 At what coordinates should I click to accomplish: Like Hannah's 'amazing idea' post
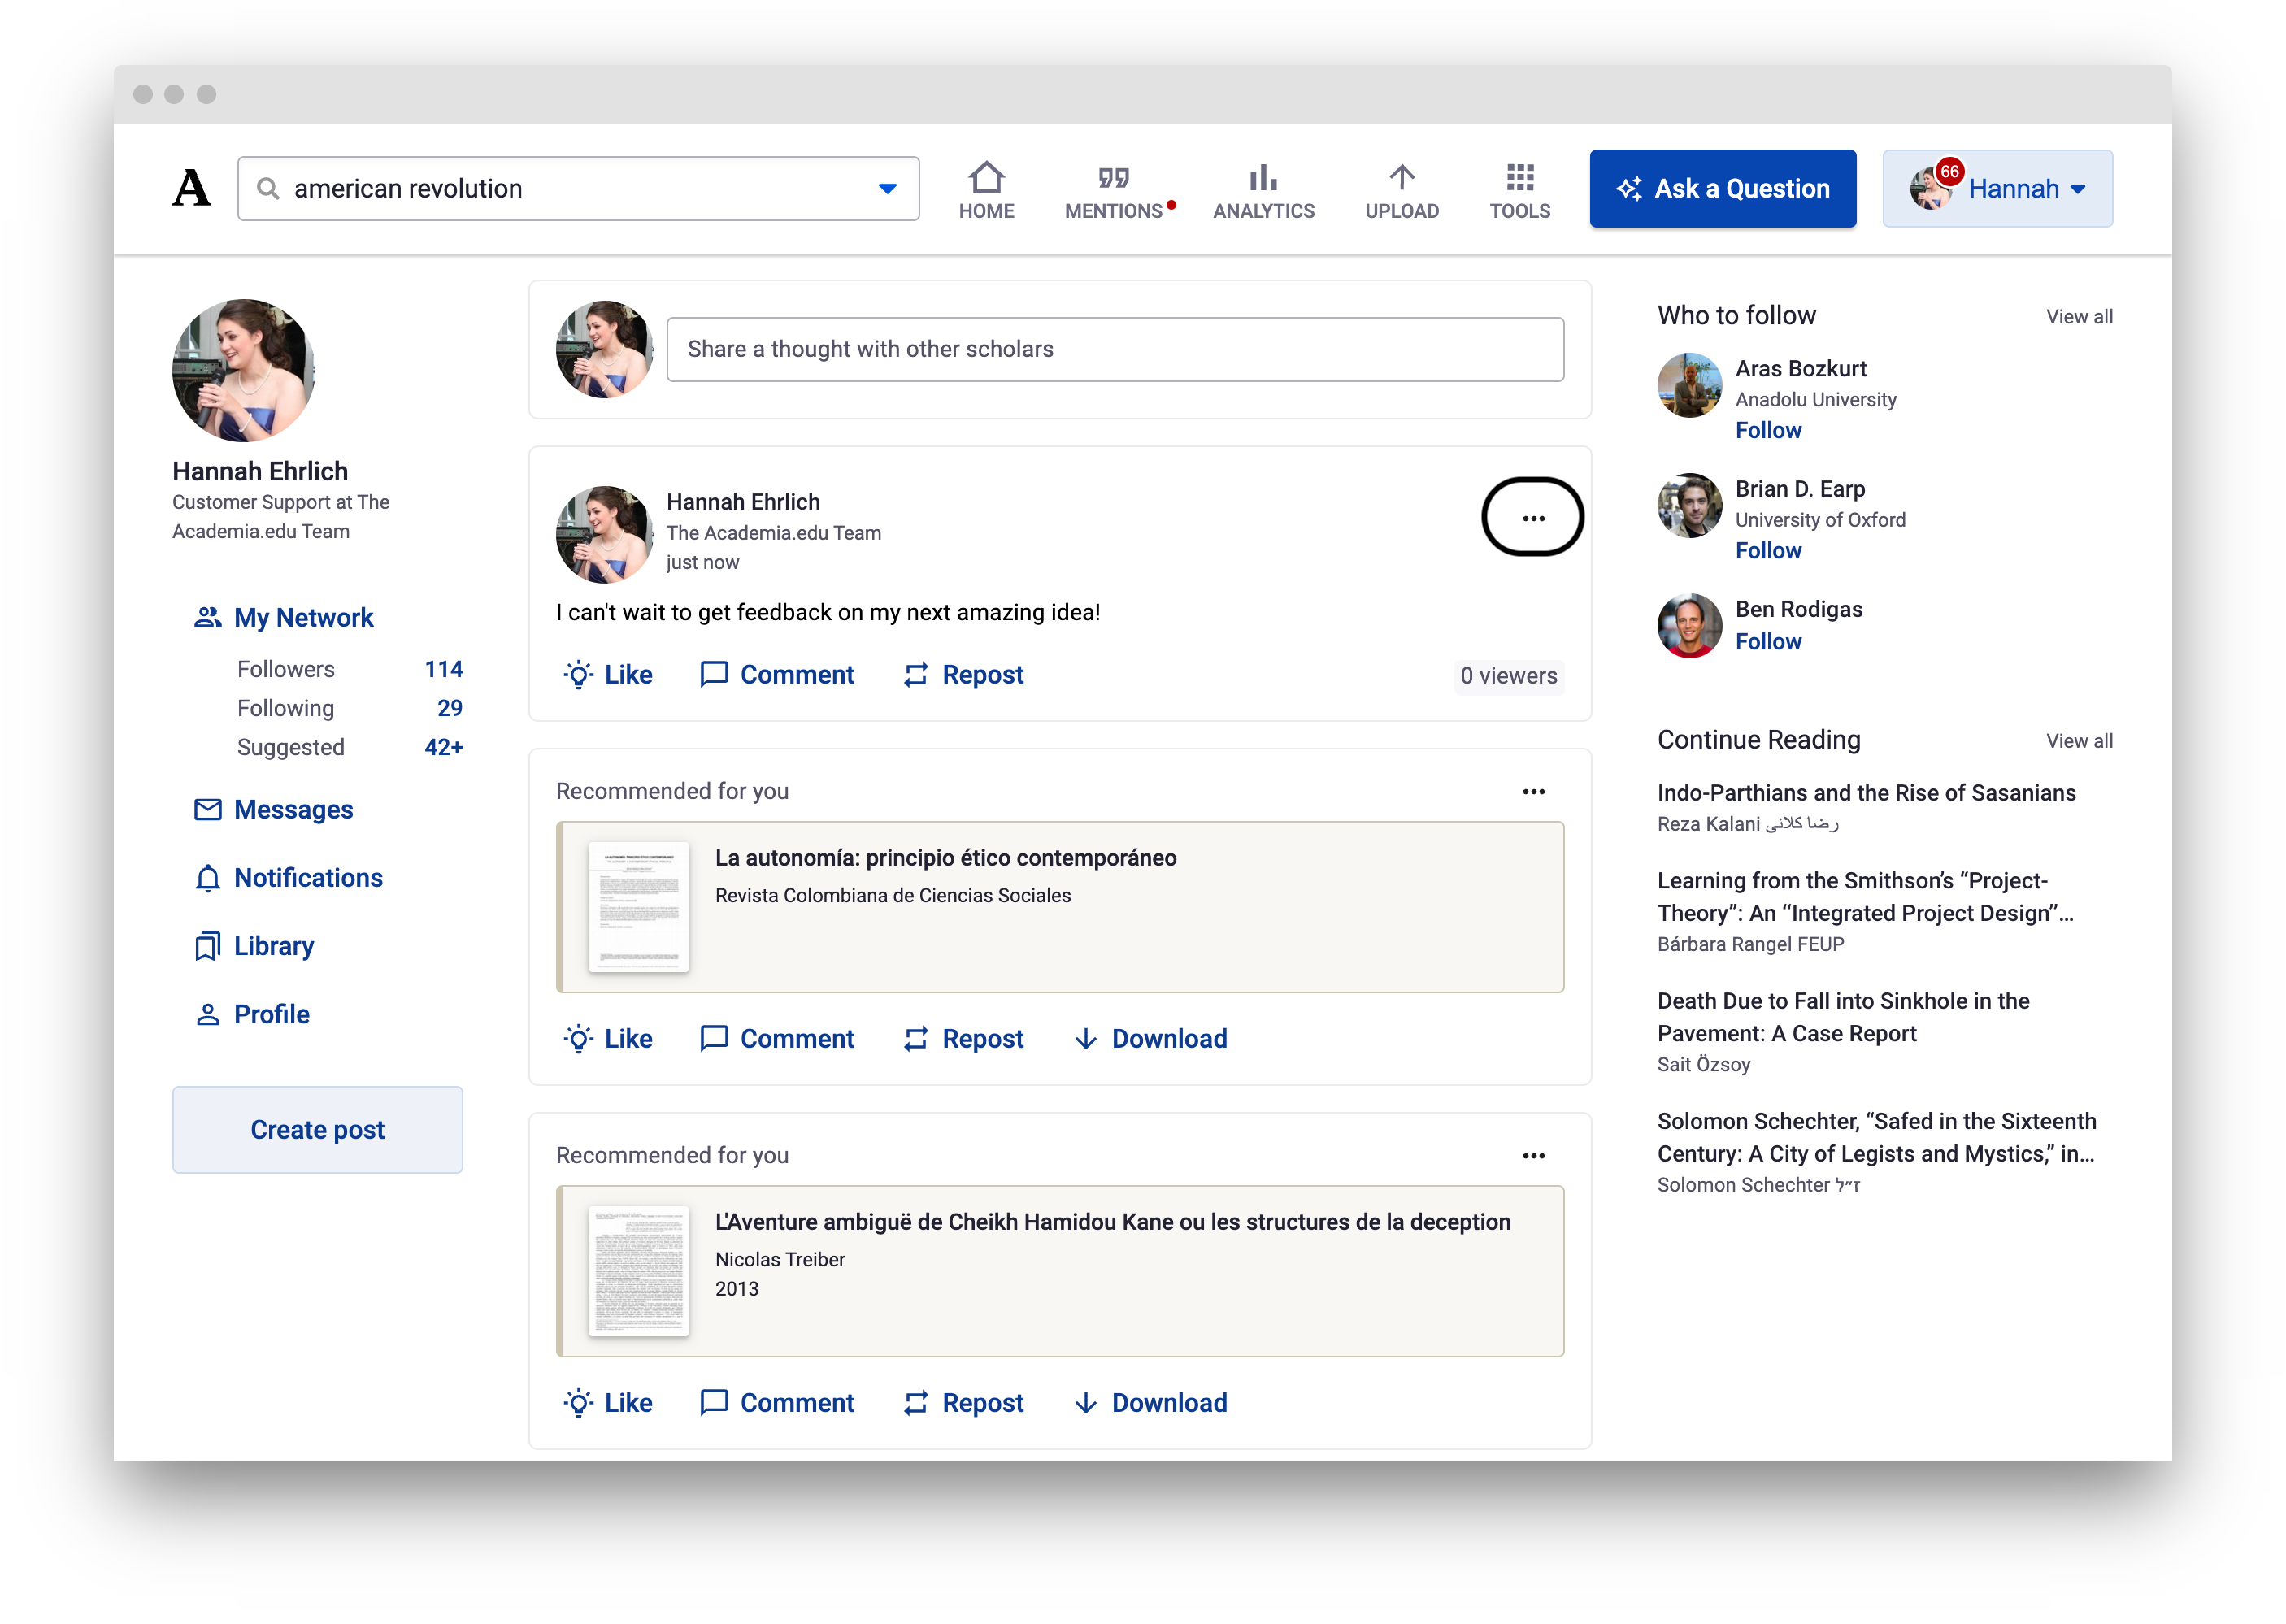pyautogui.click(x=607, y=675)
